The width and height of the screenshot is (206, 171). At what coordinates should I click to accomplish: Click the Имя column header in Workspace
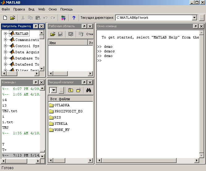68,43
